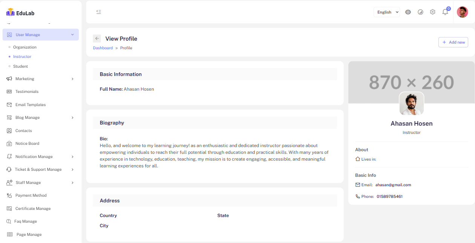Expand the Blog Manage submenu chevron
The image size is (475, 243).
pos(72,118)
